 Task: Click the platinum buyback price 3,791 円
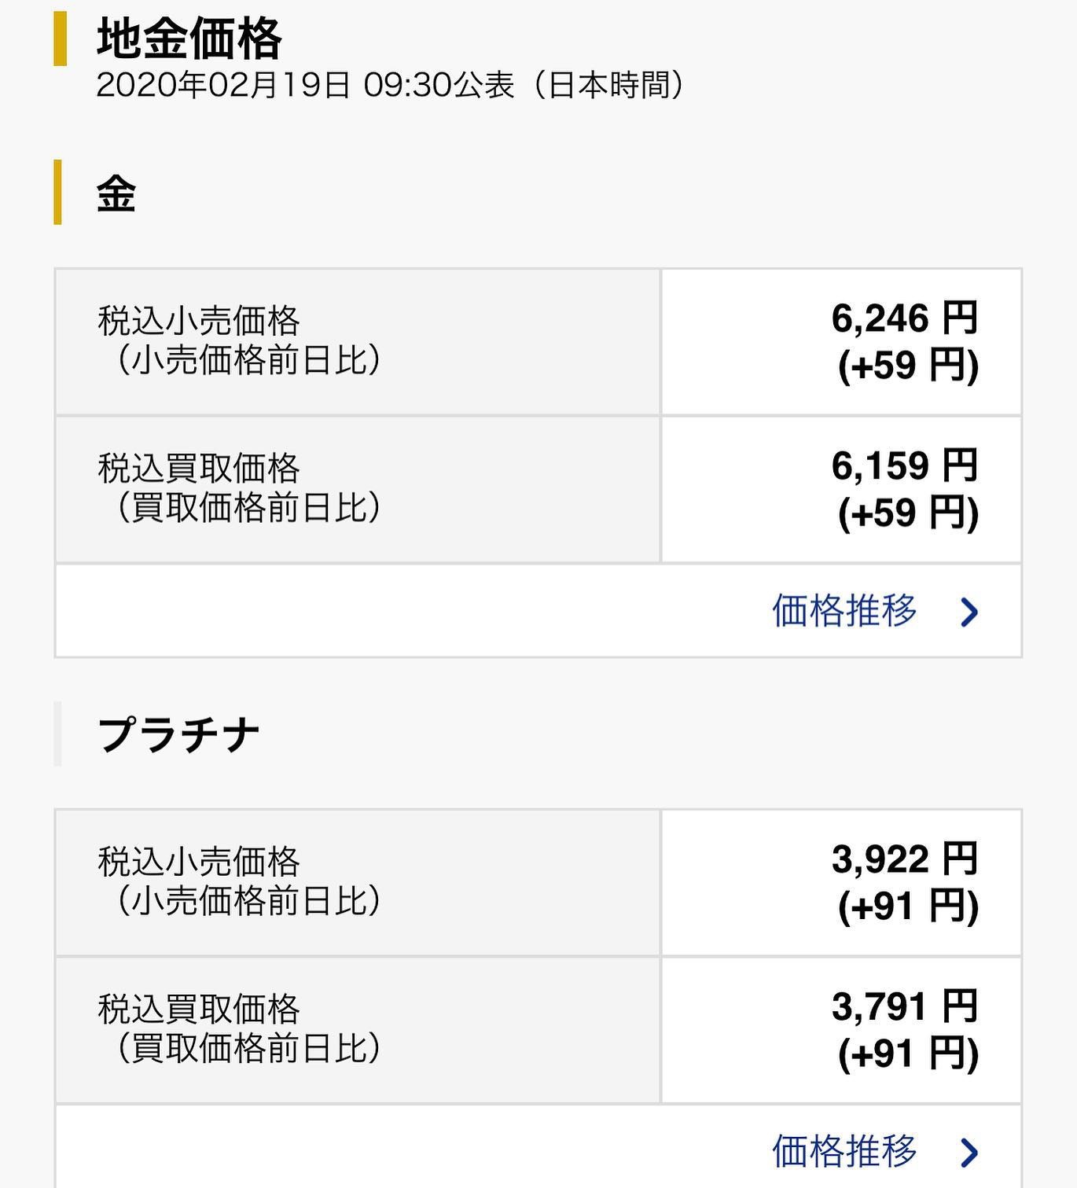pyautogui.click(x=904, y=1006)
